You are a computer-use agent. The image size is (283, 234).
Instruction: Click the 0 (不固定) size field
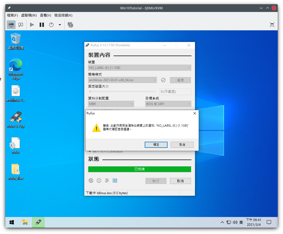click(176, 92)
